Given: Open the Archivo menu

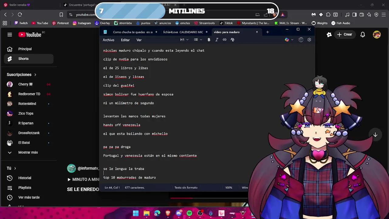Looking at the screenshot, I should [x=108, y=40].
